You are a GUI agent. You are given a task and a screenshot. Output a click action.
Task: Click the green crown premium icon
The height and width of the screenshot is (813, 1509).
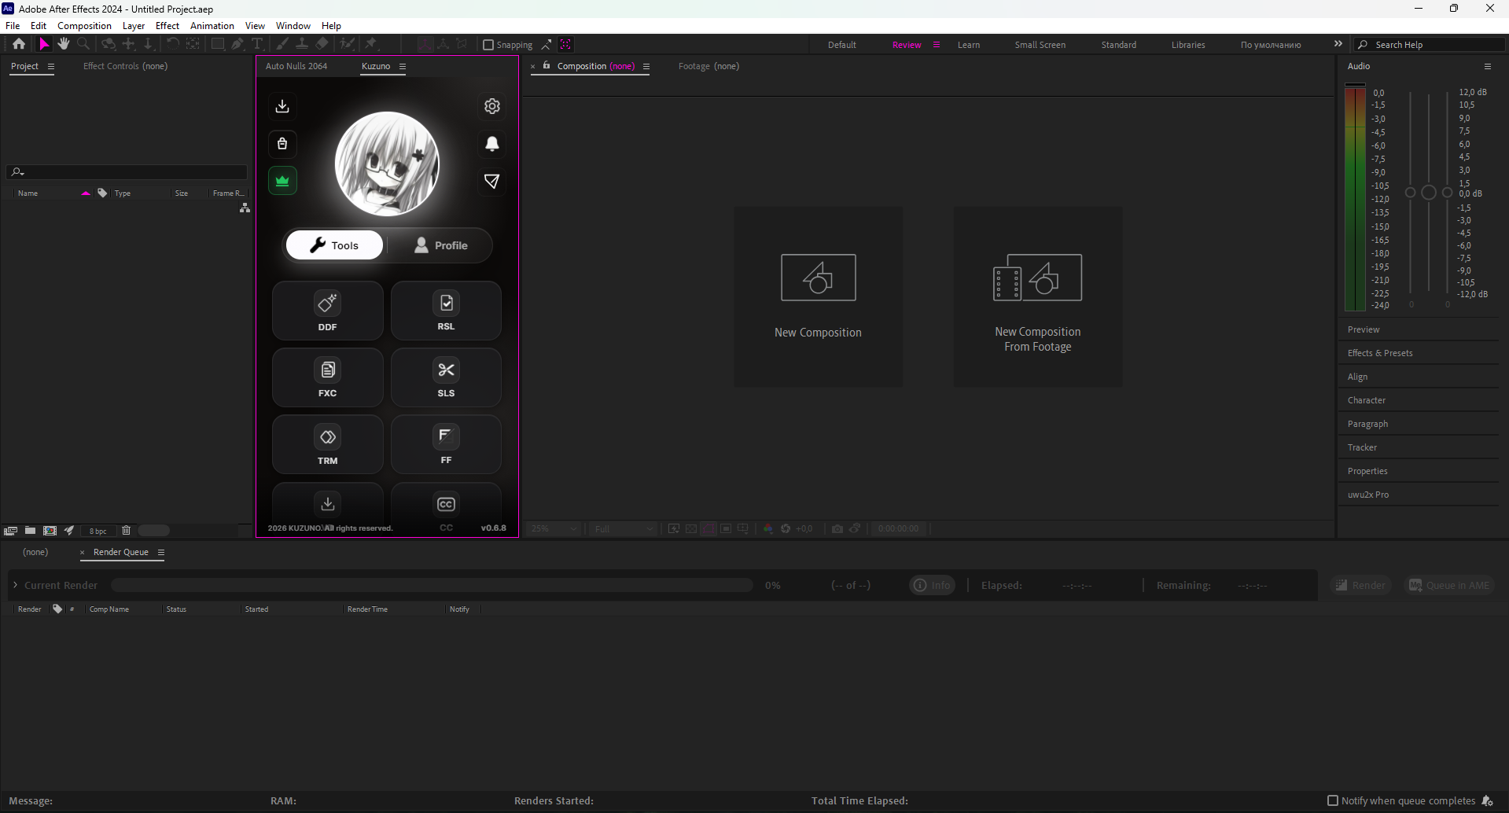click(x=282, y=181)
